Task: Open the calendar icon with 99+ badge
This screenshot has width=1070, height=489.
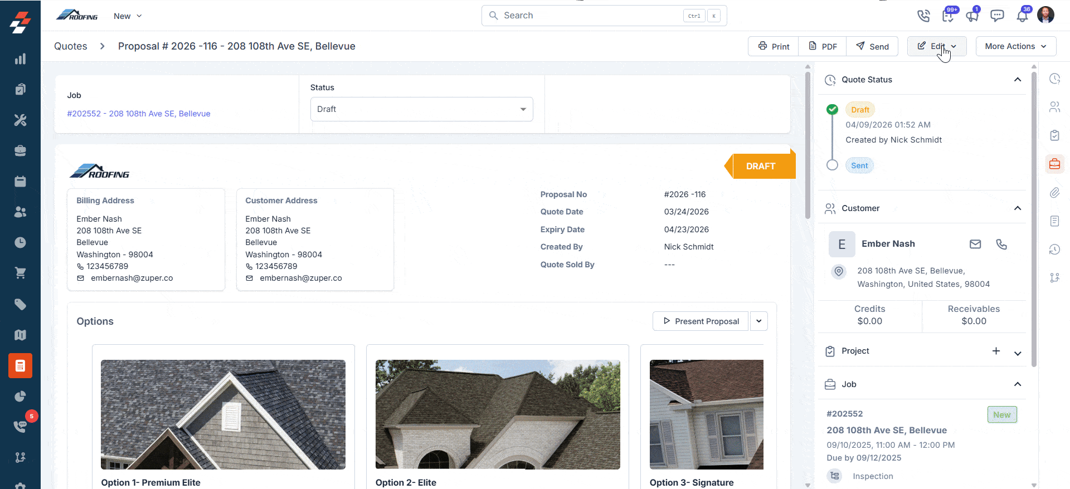Action: pos(948,16)
